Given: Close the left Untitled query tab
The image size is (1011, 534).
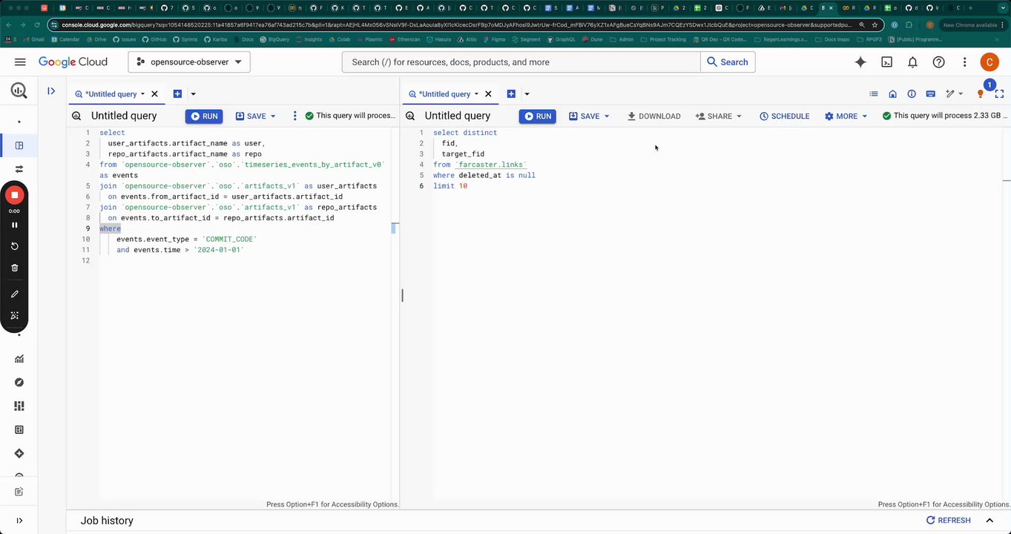Looking at the screenshot, I should pyautogui.click(x=154, y=94).
